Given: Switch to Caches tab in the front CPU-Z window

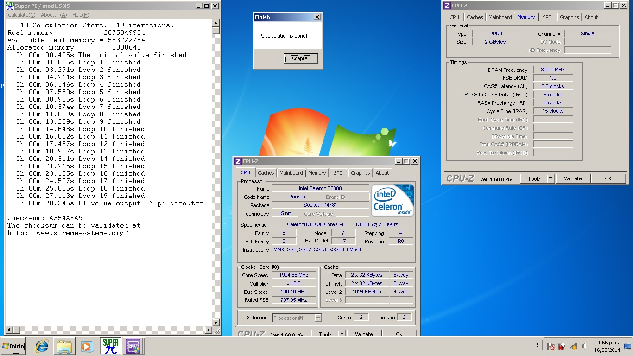Looking at the screenshot, I should pyautogui.click(x=266, y=173).
